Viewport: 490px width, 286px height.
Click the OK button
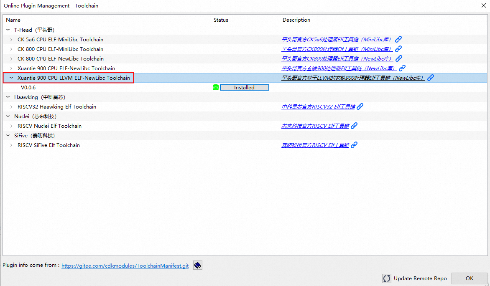coord(469,278)
